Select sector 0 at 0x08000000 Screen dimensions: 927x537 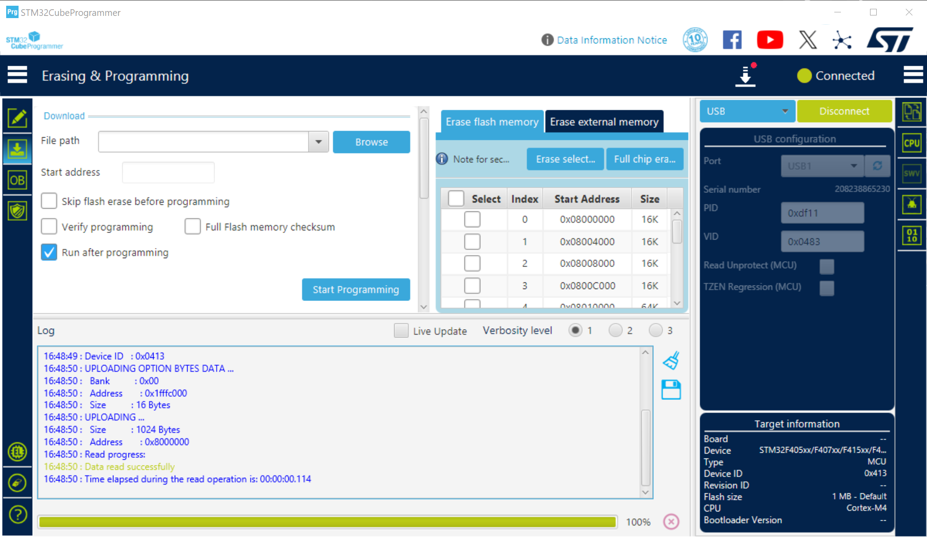pos(472,219)
